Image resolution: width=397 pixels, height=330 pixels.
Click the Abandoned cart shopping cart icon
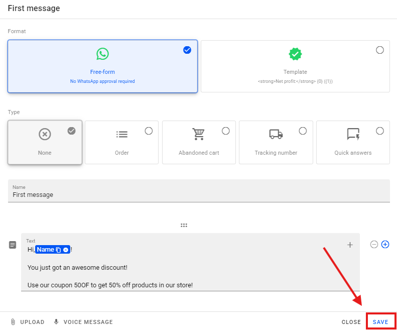[x=199, y=134]
